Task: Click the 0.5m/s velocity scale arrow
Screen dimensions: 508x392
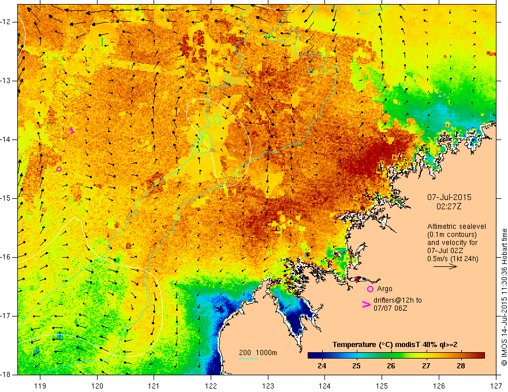Action: click(445, 266)
